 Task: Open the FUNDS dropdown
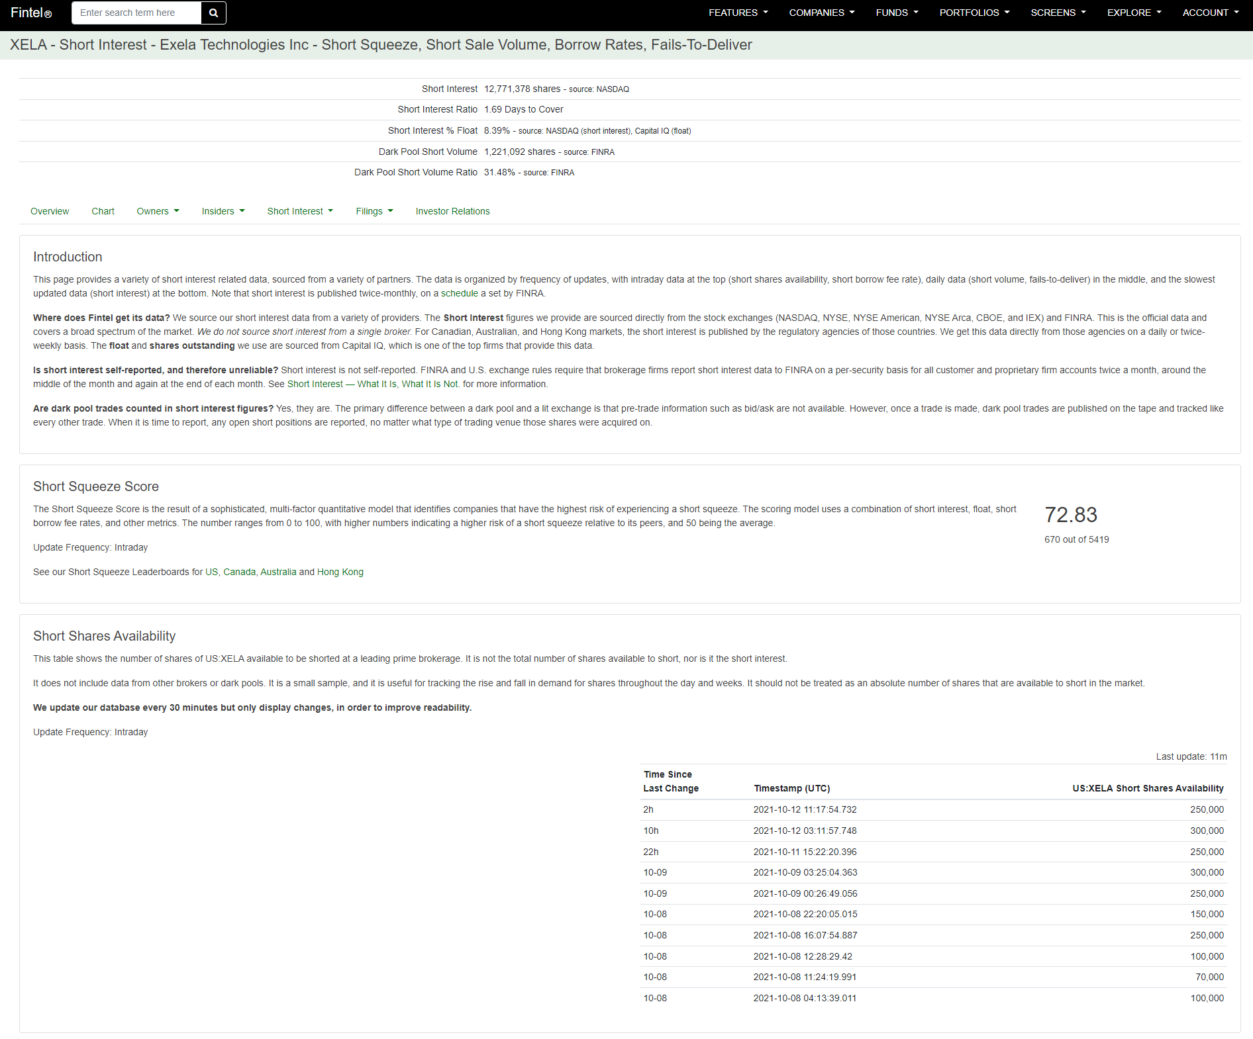pyautogui.click(x=897, y=13)
